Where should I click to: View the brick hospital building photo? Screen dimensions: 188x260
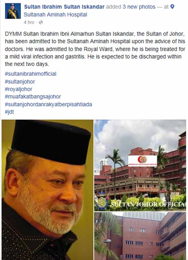click(140, 236)
